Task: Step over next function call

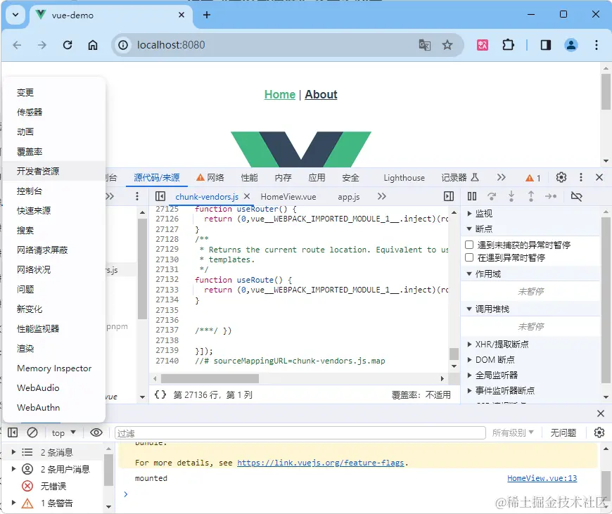Action: tap(492, 196)
